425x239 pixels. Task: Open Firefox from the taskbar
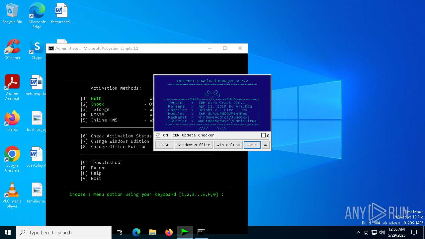coord(169,232)
